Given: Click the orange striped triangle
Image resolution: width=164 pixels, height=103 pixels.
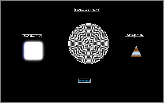Looking at the screenshot, I should click(136, 51).
